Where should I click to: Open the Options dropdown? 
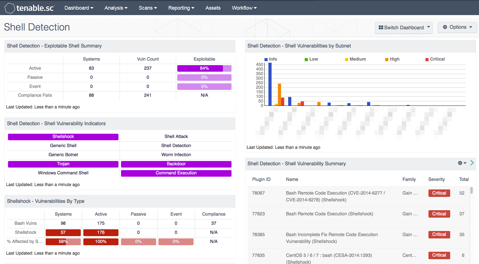click(457, 27)
